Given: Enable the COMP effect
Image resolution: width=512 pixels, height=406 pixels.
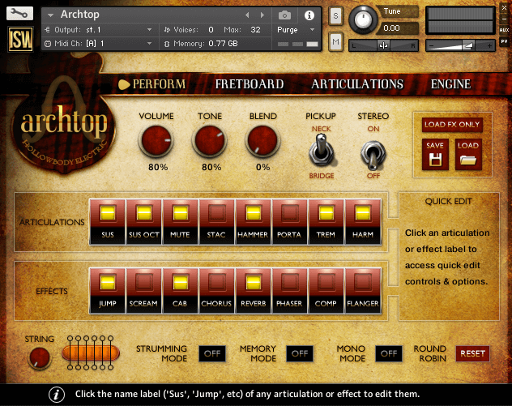Looking at the screenshot, I should pos(326,282).
